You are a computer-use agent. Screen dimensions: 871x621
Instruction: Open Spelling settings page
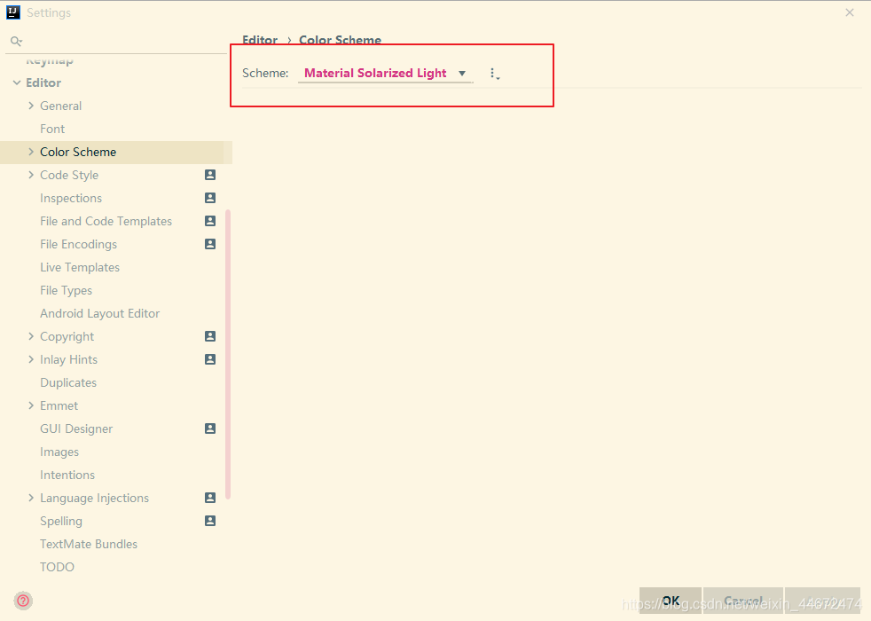(60, 521)
